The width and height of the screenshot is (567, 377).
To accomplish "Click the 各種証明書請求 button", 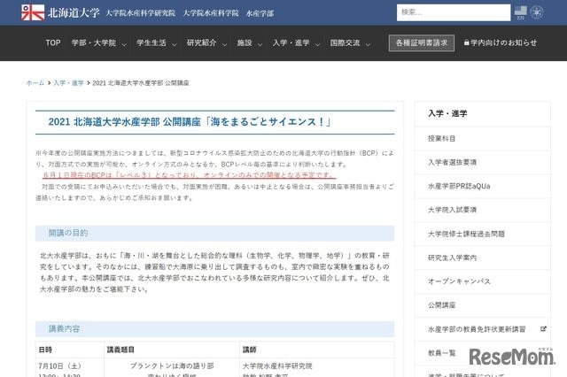I will [422, 43].
